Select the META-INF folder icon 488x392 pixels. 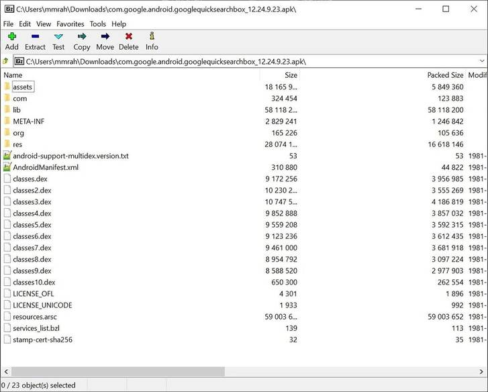click(x=7, y=121)
